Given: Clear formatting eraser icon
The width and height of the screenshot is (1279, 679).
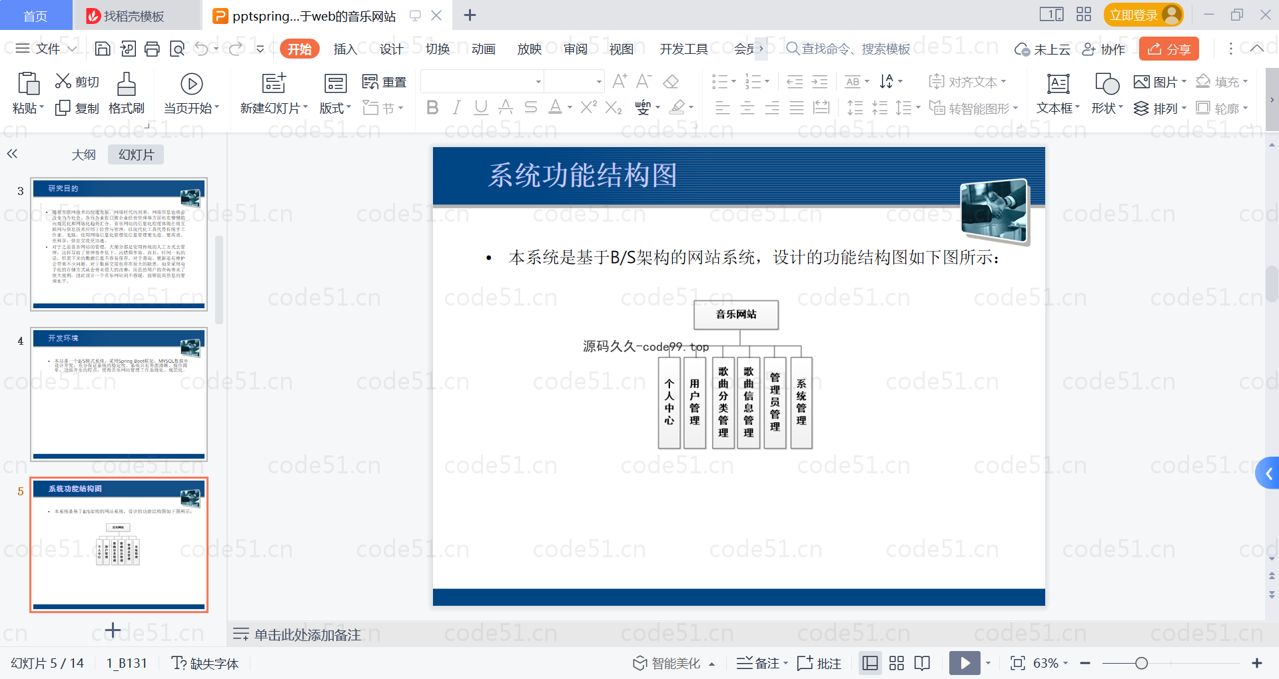Looking at the screenshot, I should point(671,81).
